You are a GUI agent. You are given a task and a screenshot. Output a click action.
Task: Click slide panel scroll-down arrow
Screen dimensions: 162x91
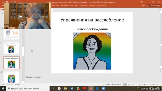[x=23, y=82]
